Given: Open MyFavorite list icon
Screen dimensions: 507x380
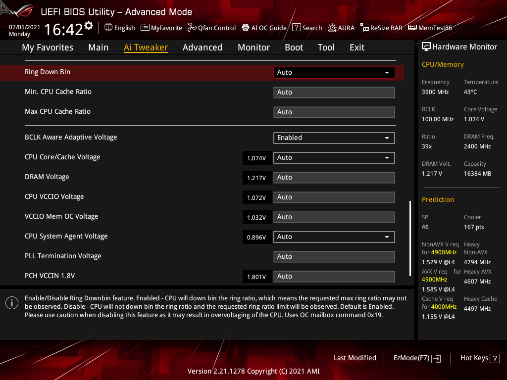Looking at the screenshot, I should click(x=145, y=28).
